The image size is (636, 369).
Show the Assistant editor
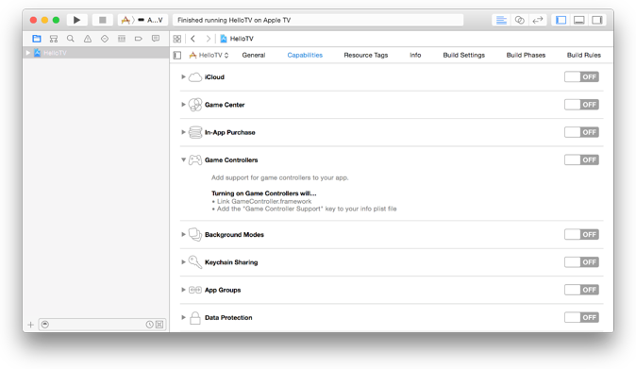[520, 20]
